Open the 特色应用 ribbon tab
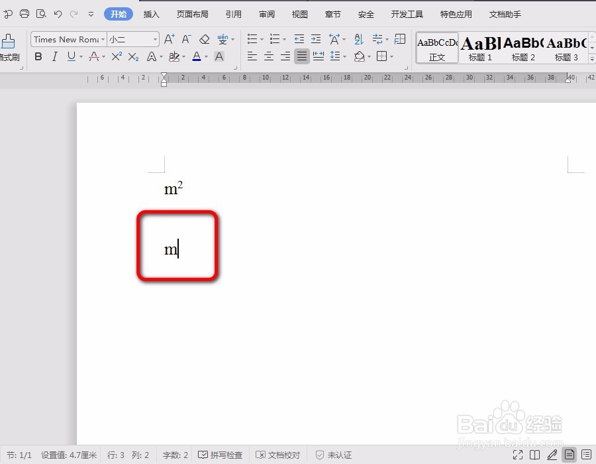Screen dimensions: 596x464 point(456,14)
